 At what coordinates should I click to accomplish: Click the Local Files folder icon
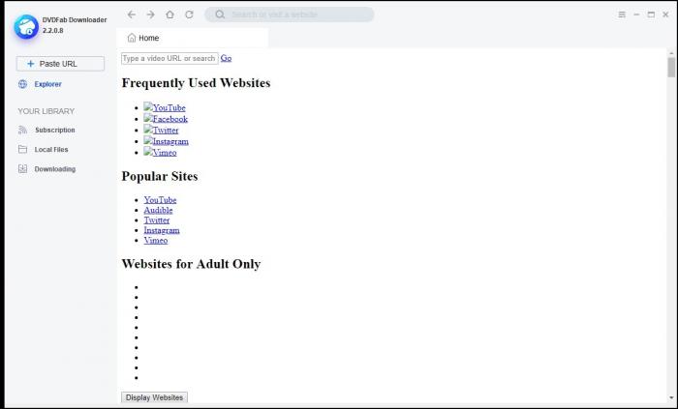tap(22, 149)
